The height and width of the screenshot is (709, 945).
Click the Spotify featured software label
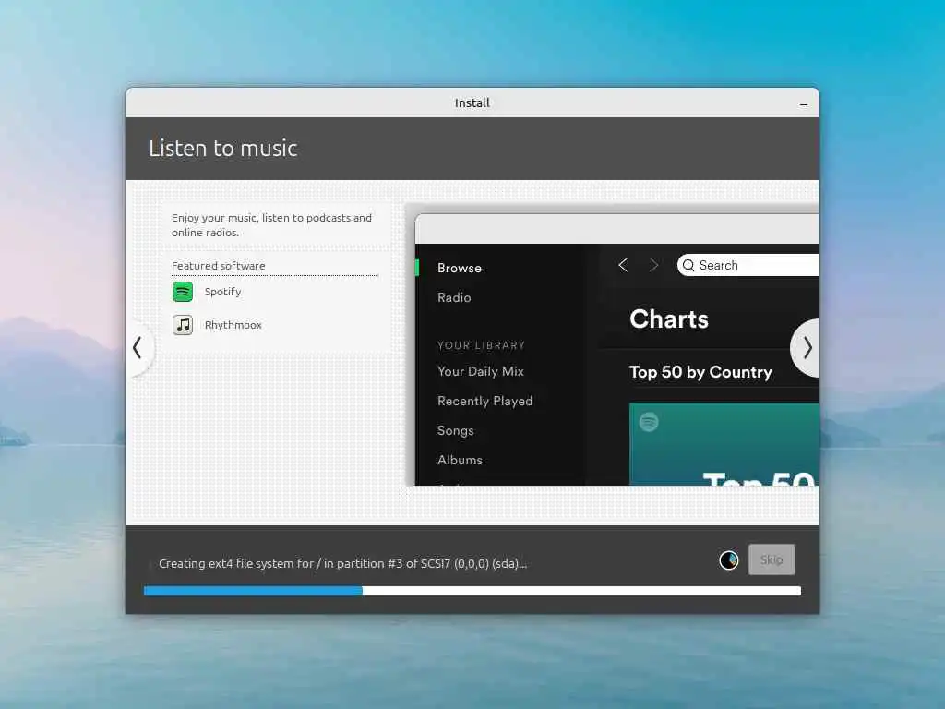(x=222, y=292)
